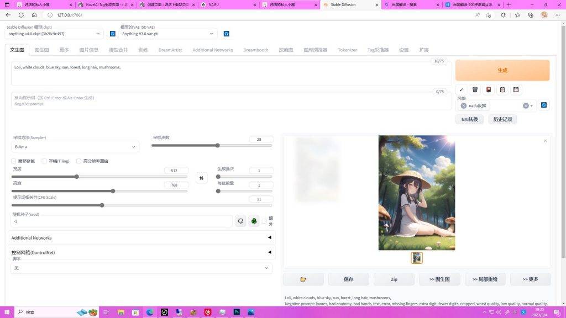Open the browser settings and more menu
566x318 pixels.
tap(558, 15)
